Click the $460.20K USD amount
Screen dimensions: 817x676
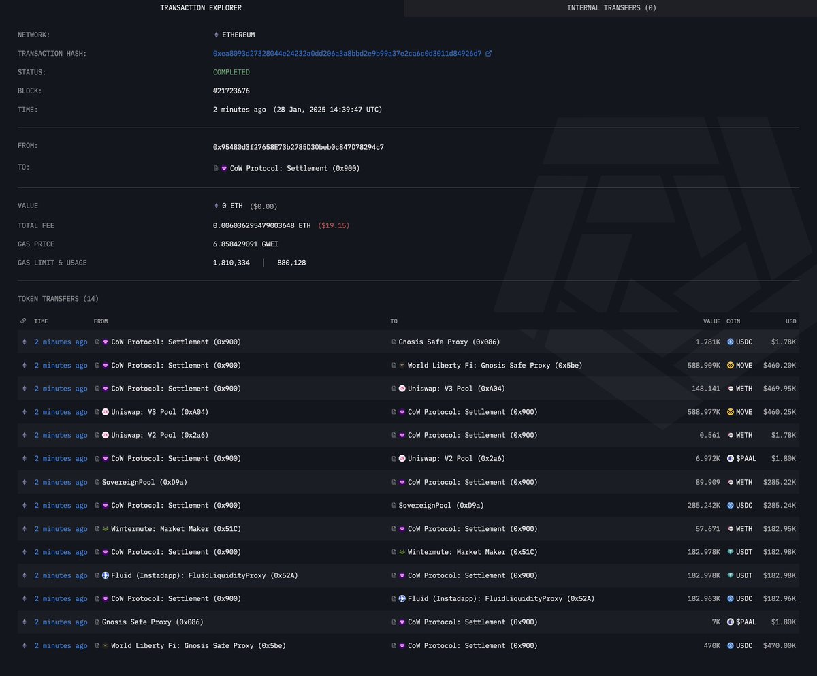(x=779, y=366)
